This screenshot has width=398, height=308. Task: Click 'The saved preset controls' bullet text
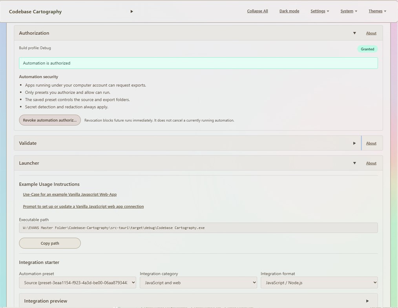point(77,100)
